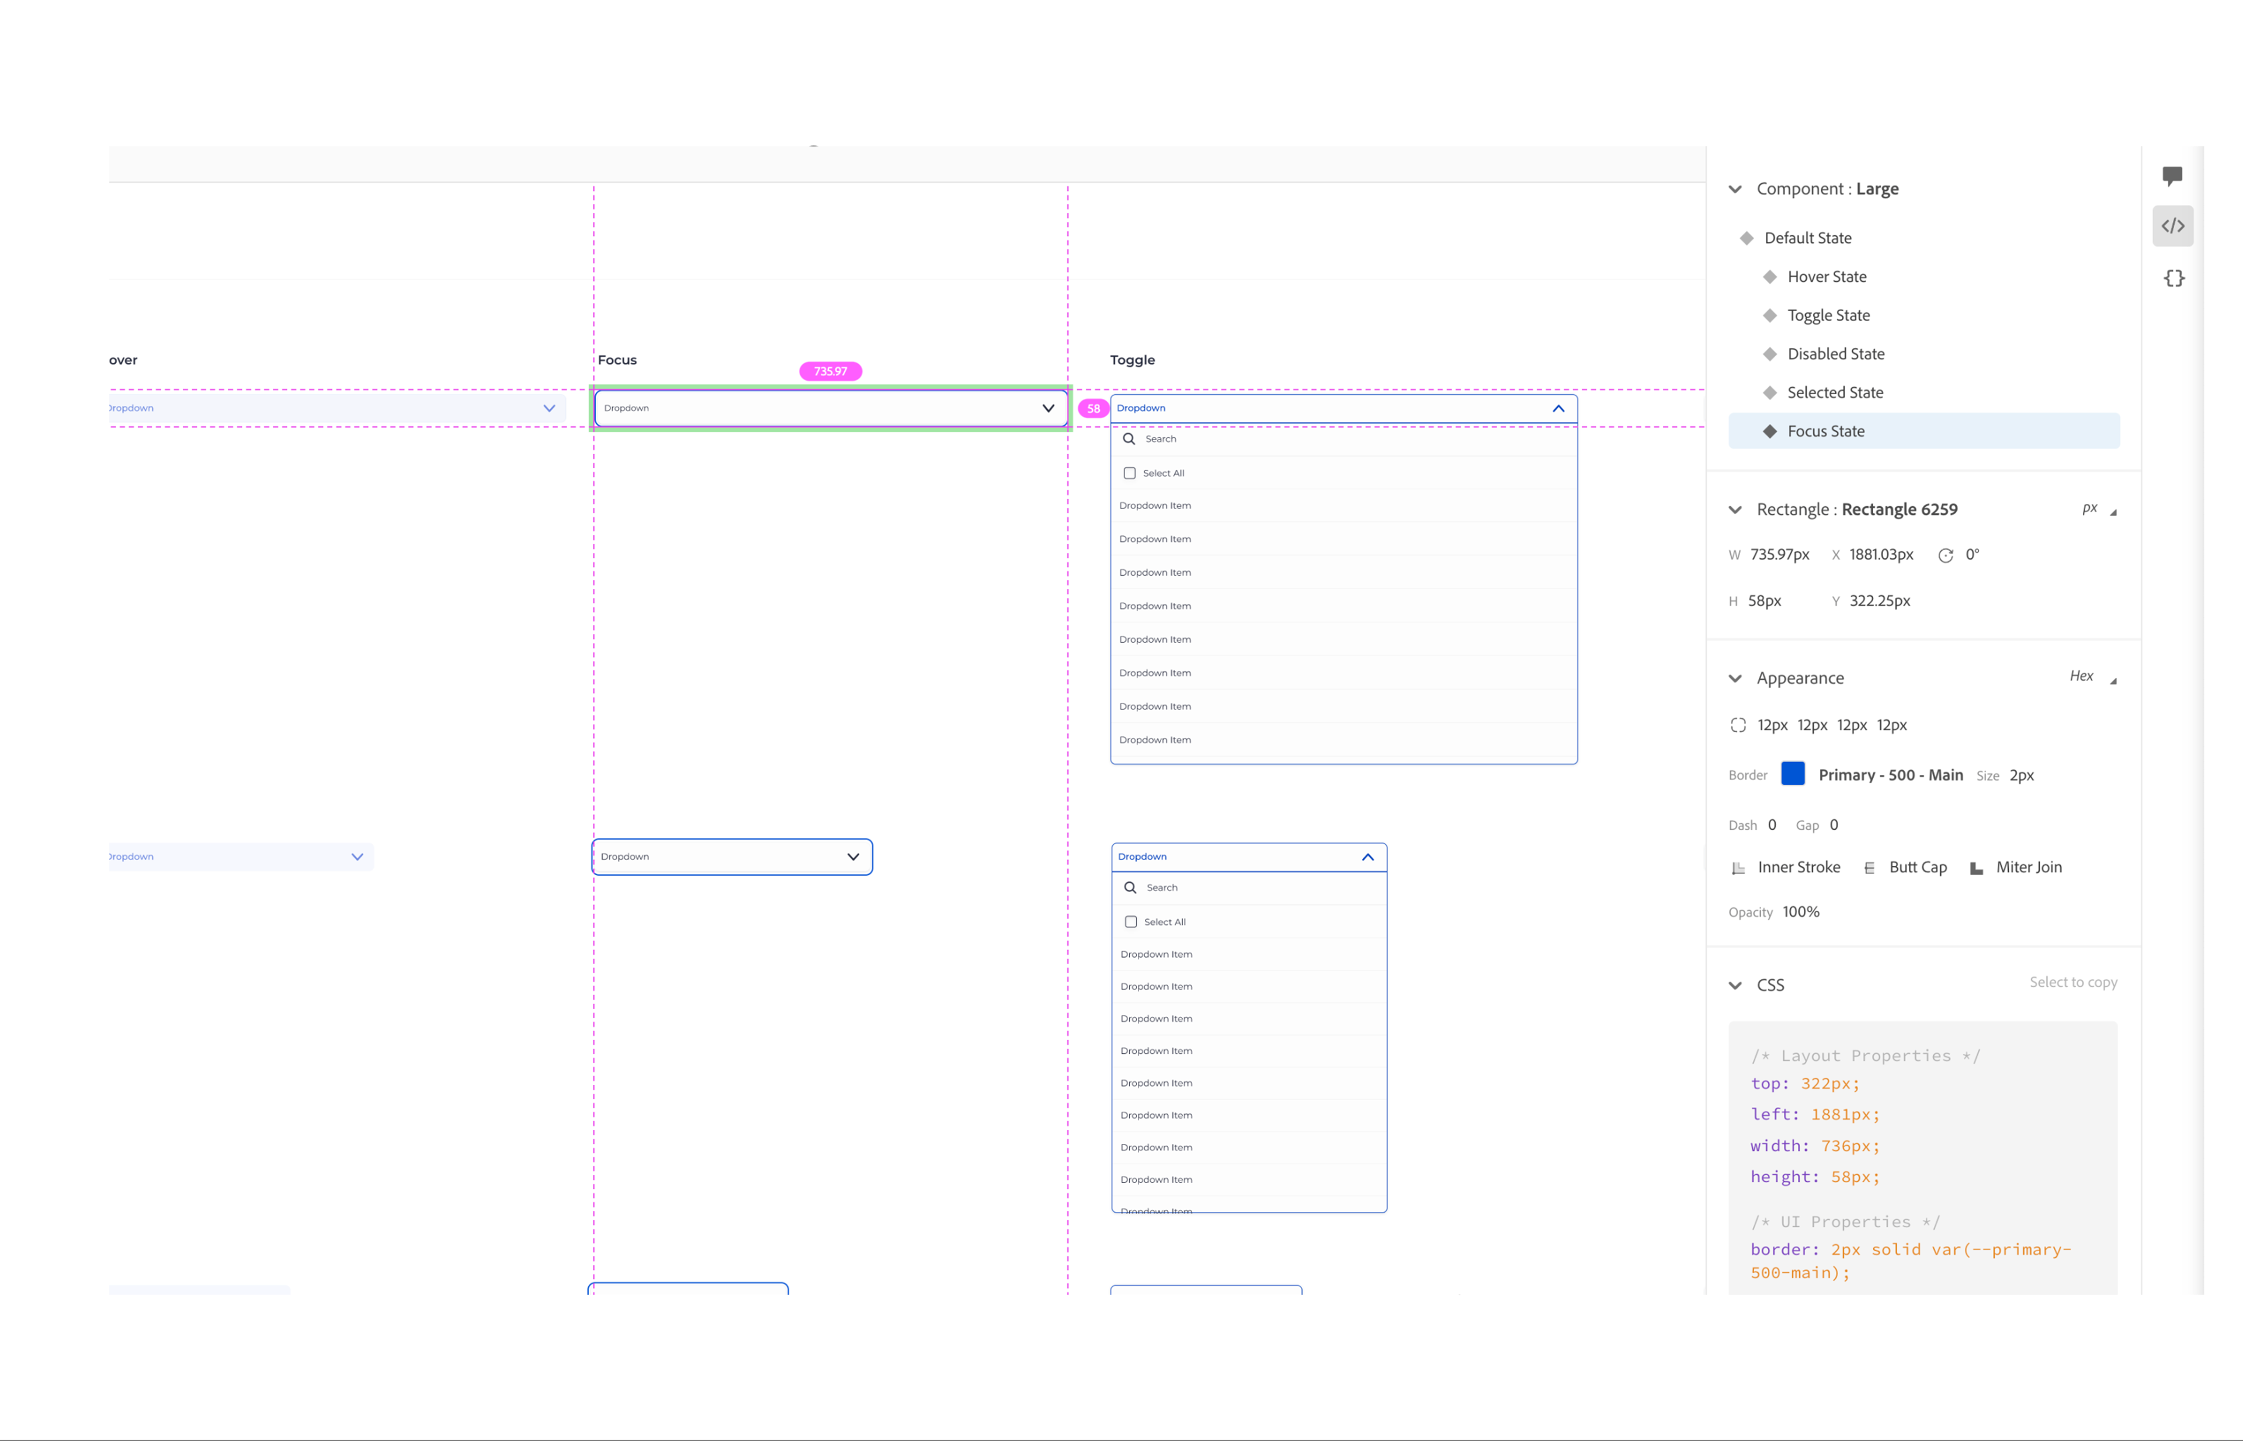The width and height of the screenshot is (2243, 1441).
Task: Click the Search field in top Toggle dropdown
Action: tap(1343, 439)
